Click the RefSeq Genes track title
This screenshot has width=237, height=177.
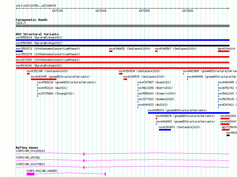coord(27,148)
